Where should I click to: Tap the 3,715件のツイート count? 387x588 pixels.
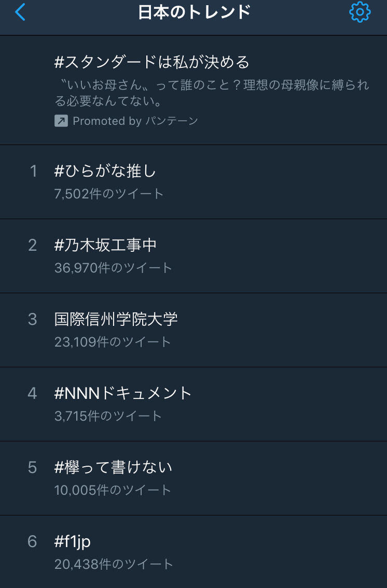pos(108,416)
